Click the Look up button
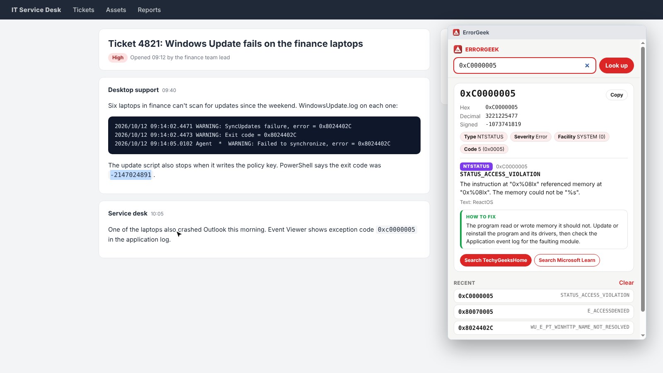Image resolution: width=663 pixels, height=373 pixels. point(616,65)
